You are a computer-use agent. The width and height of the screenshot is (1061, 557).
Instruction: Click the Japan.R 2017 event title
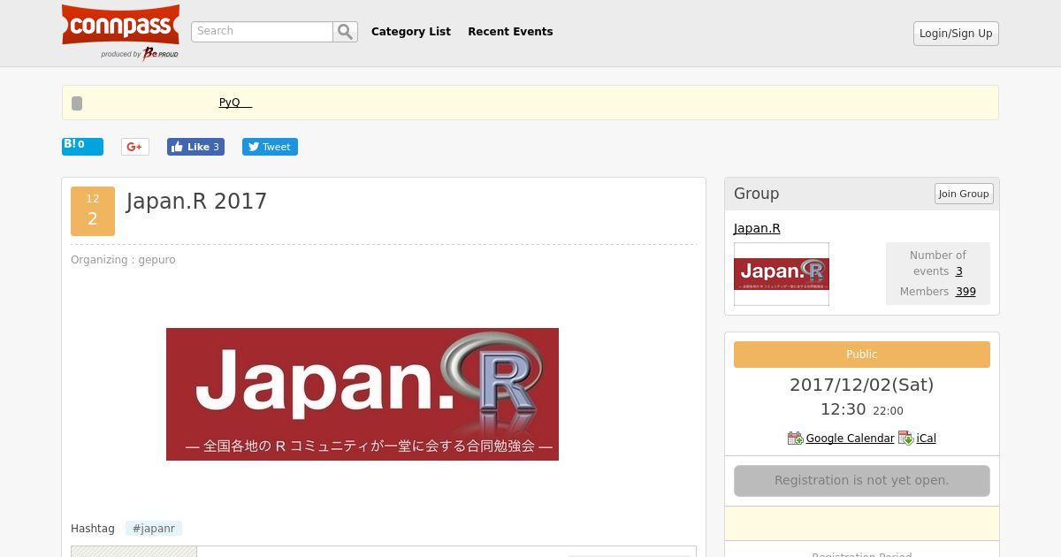[x=196, y=202]
